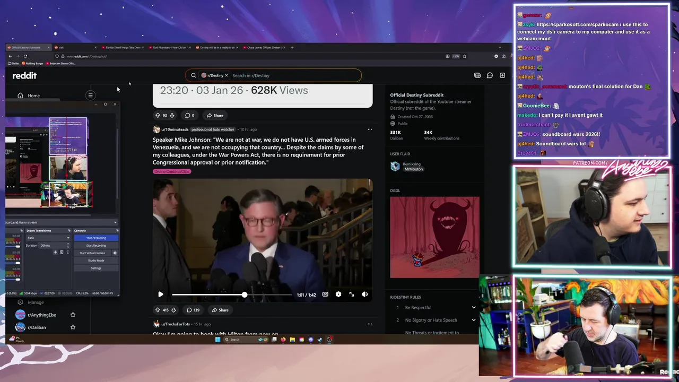The image size is (679, 382).
Task: Play the Mike Johnson video
Action: coord(161,294)
